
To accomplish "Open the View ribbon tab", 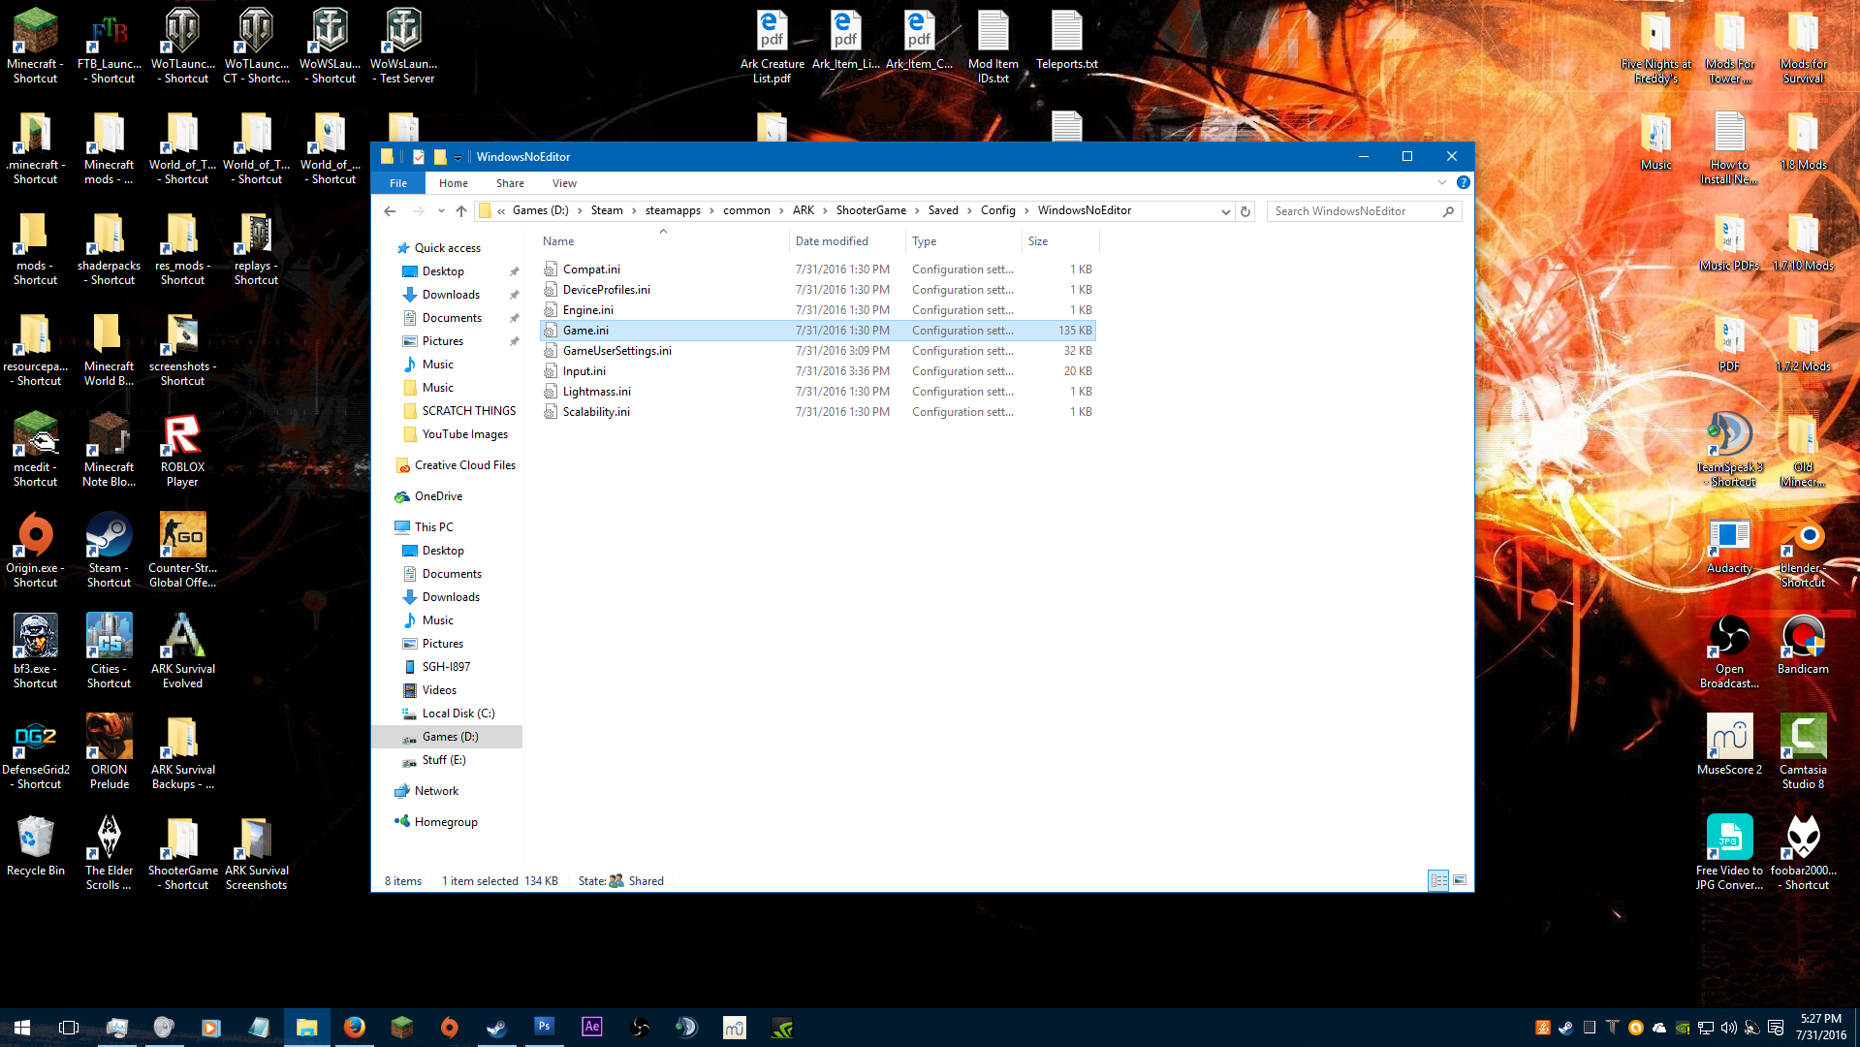I will 564,183.
